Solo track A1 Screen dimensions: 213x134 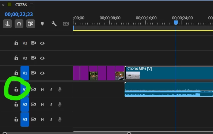(x=51, y=89)
